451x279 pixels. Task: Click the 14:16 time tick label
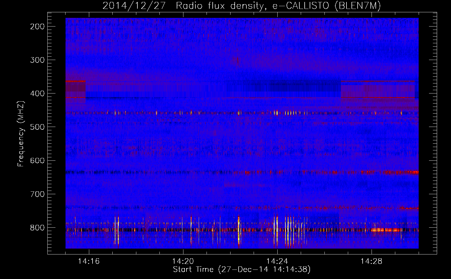[89, 261]
